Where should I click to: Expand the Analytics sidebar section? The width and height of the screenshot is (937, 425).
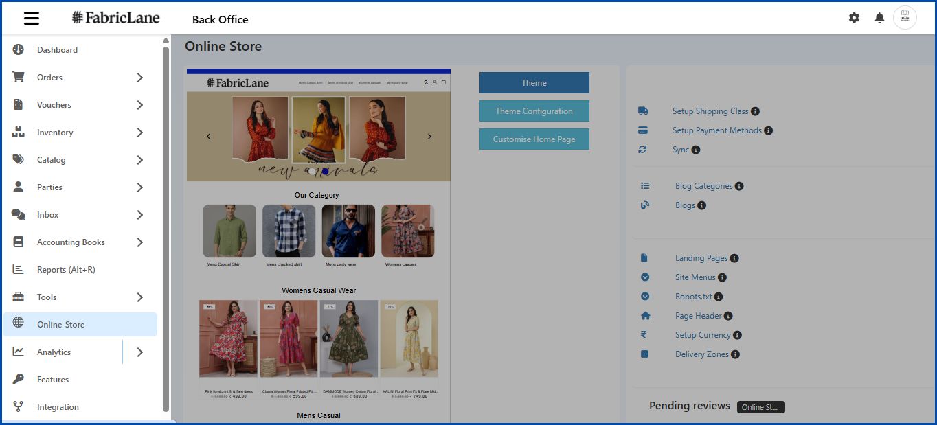140,352
